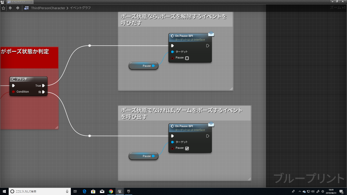Select the comment titled ポーズ状態でなければ、ゲームをポーズする
347x195 pixels.
tap(184, 113)
